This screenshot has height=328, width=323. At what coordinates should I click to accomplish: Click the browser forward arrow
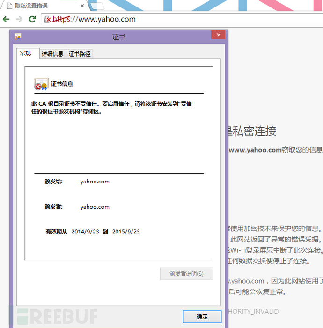19,20
